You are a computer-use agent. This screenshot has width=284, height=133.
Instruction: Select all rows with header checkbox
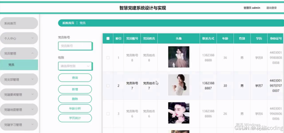[108, 39]
